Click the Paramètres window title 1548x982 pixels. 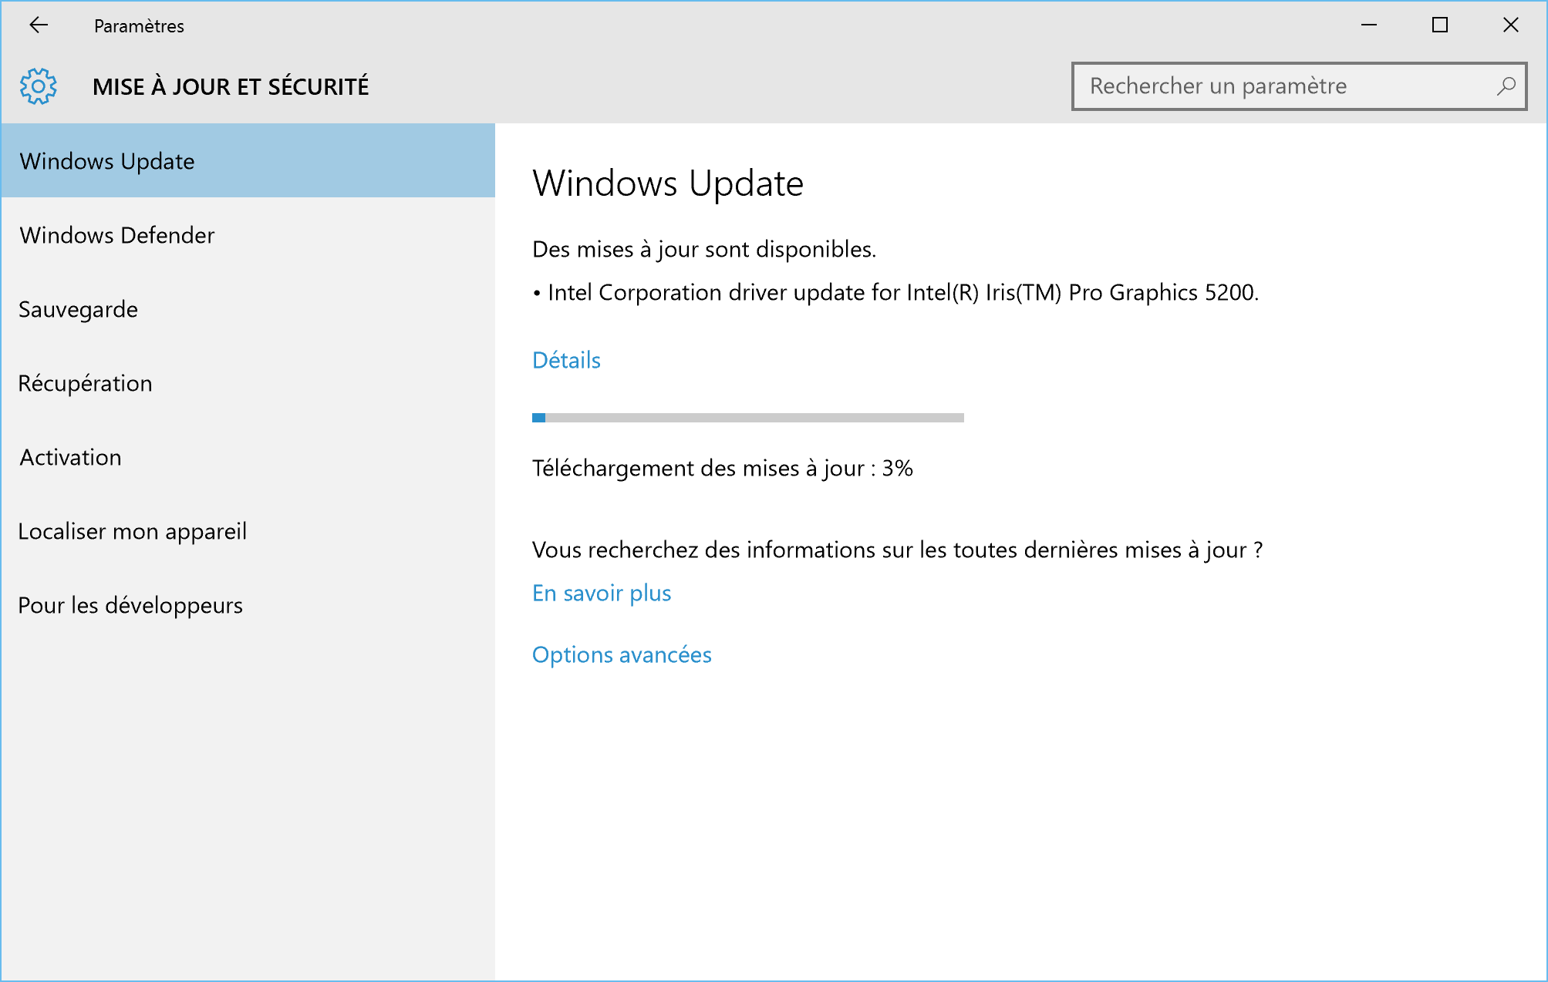click(139, 25)
